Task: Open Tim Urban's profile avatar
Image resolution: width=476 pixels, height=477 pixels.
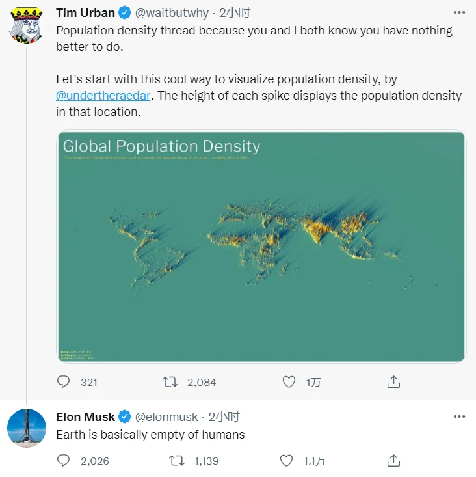Action: point(26,25)
